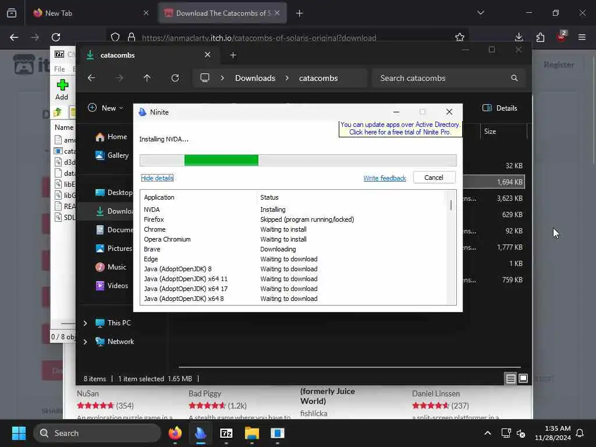Click the Add button in 7-Zip
The height and width of the screenshot is (447, 596).
62,90
